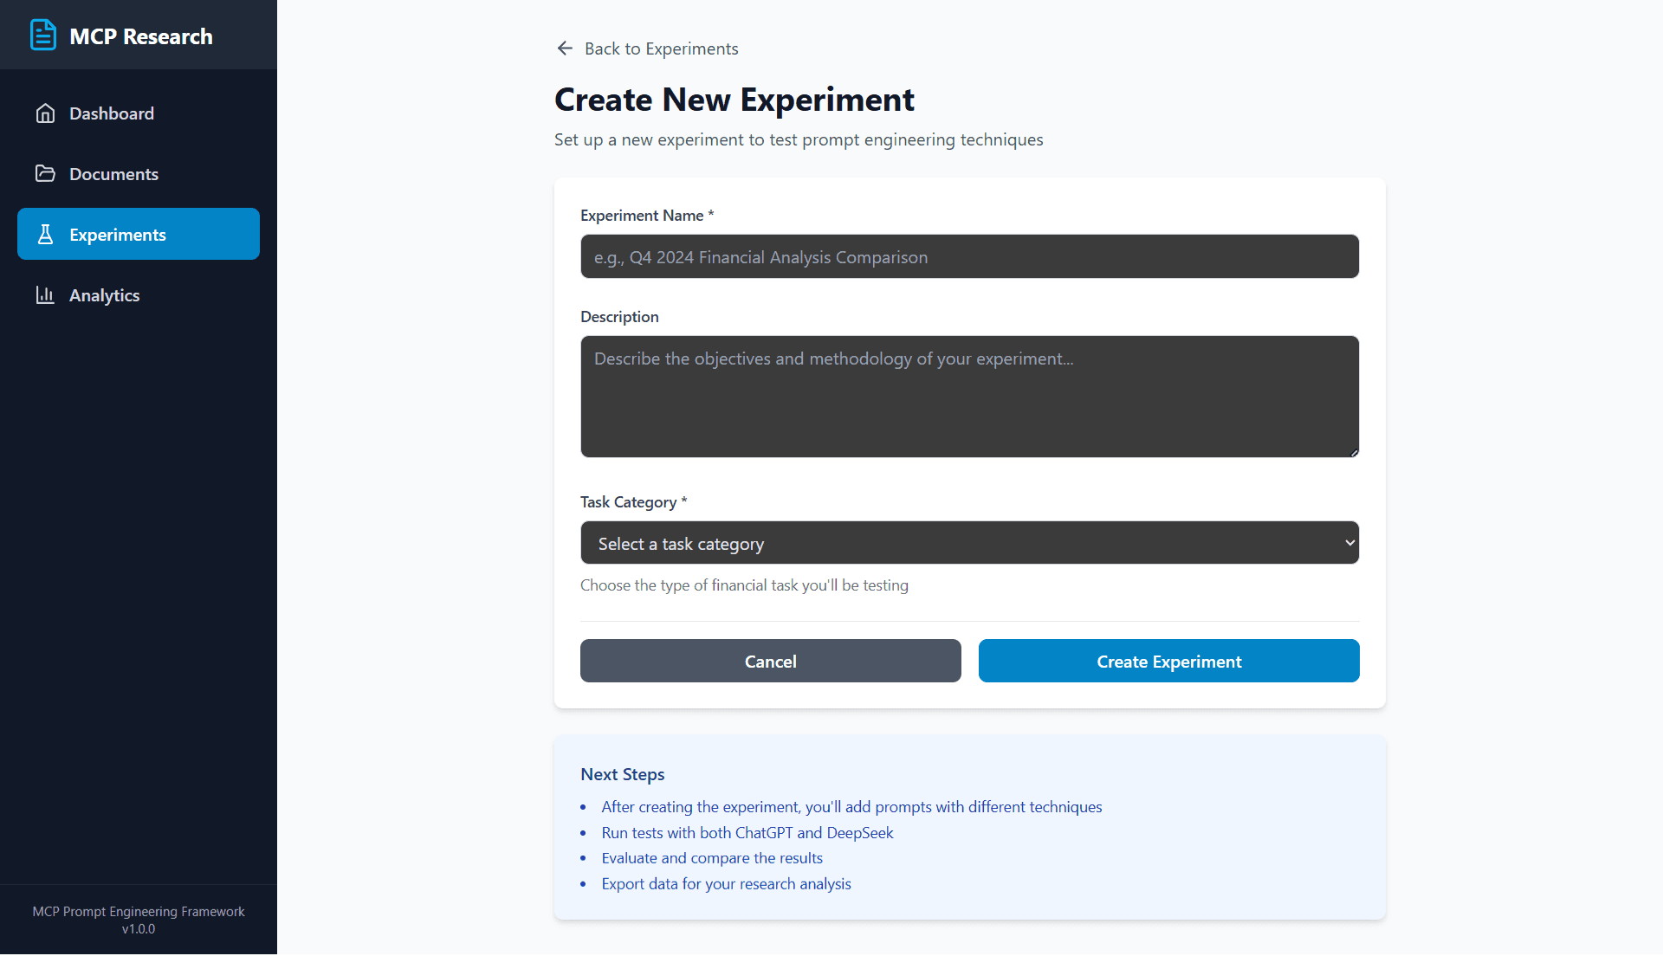Click the Analytics bar chart icon
This screenshot has width=1663, height=956.
(45, 295)
